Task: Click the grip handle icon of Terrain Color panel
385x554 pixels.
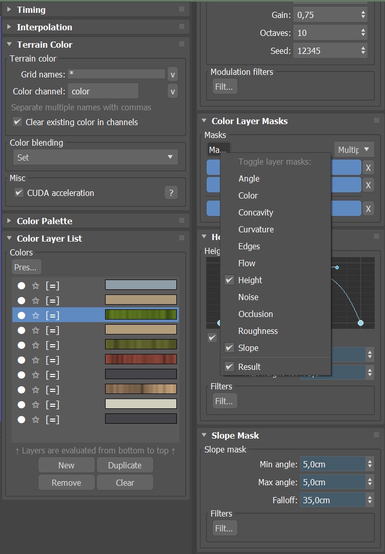Action: pos(181,45)
